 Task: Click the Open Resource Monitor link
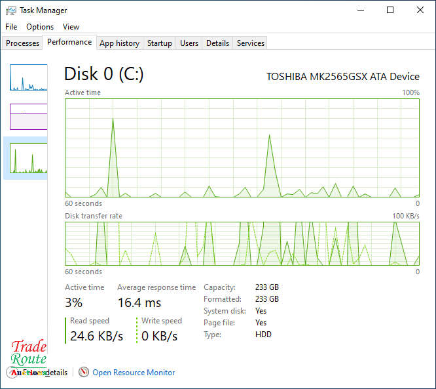[134, 373]
